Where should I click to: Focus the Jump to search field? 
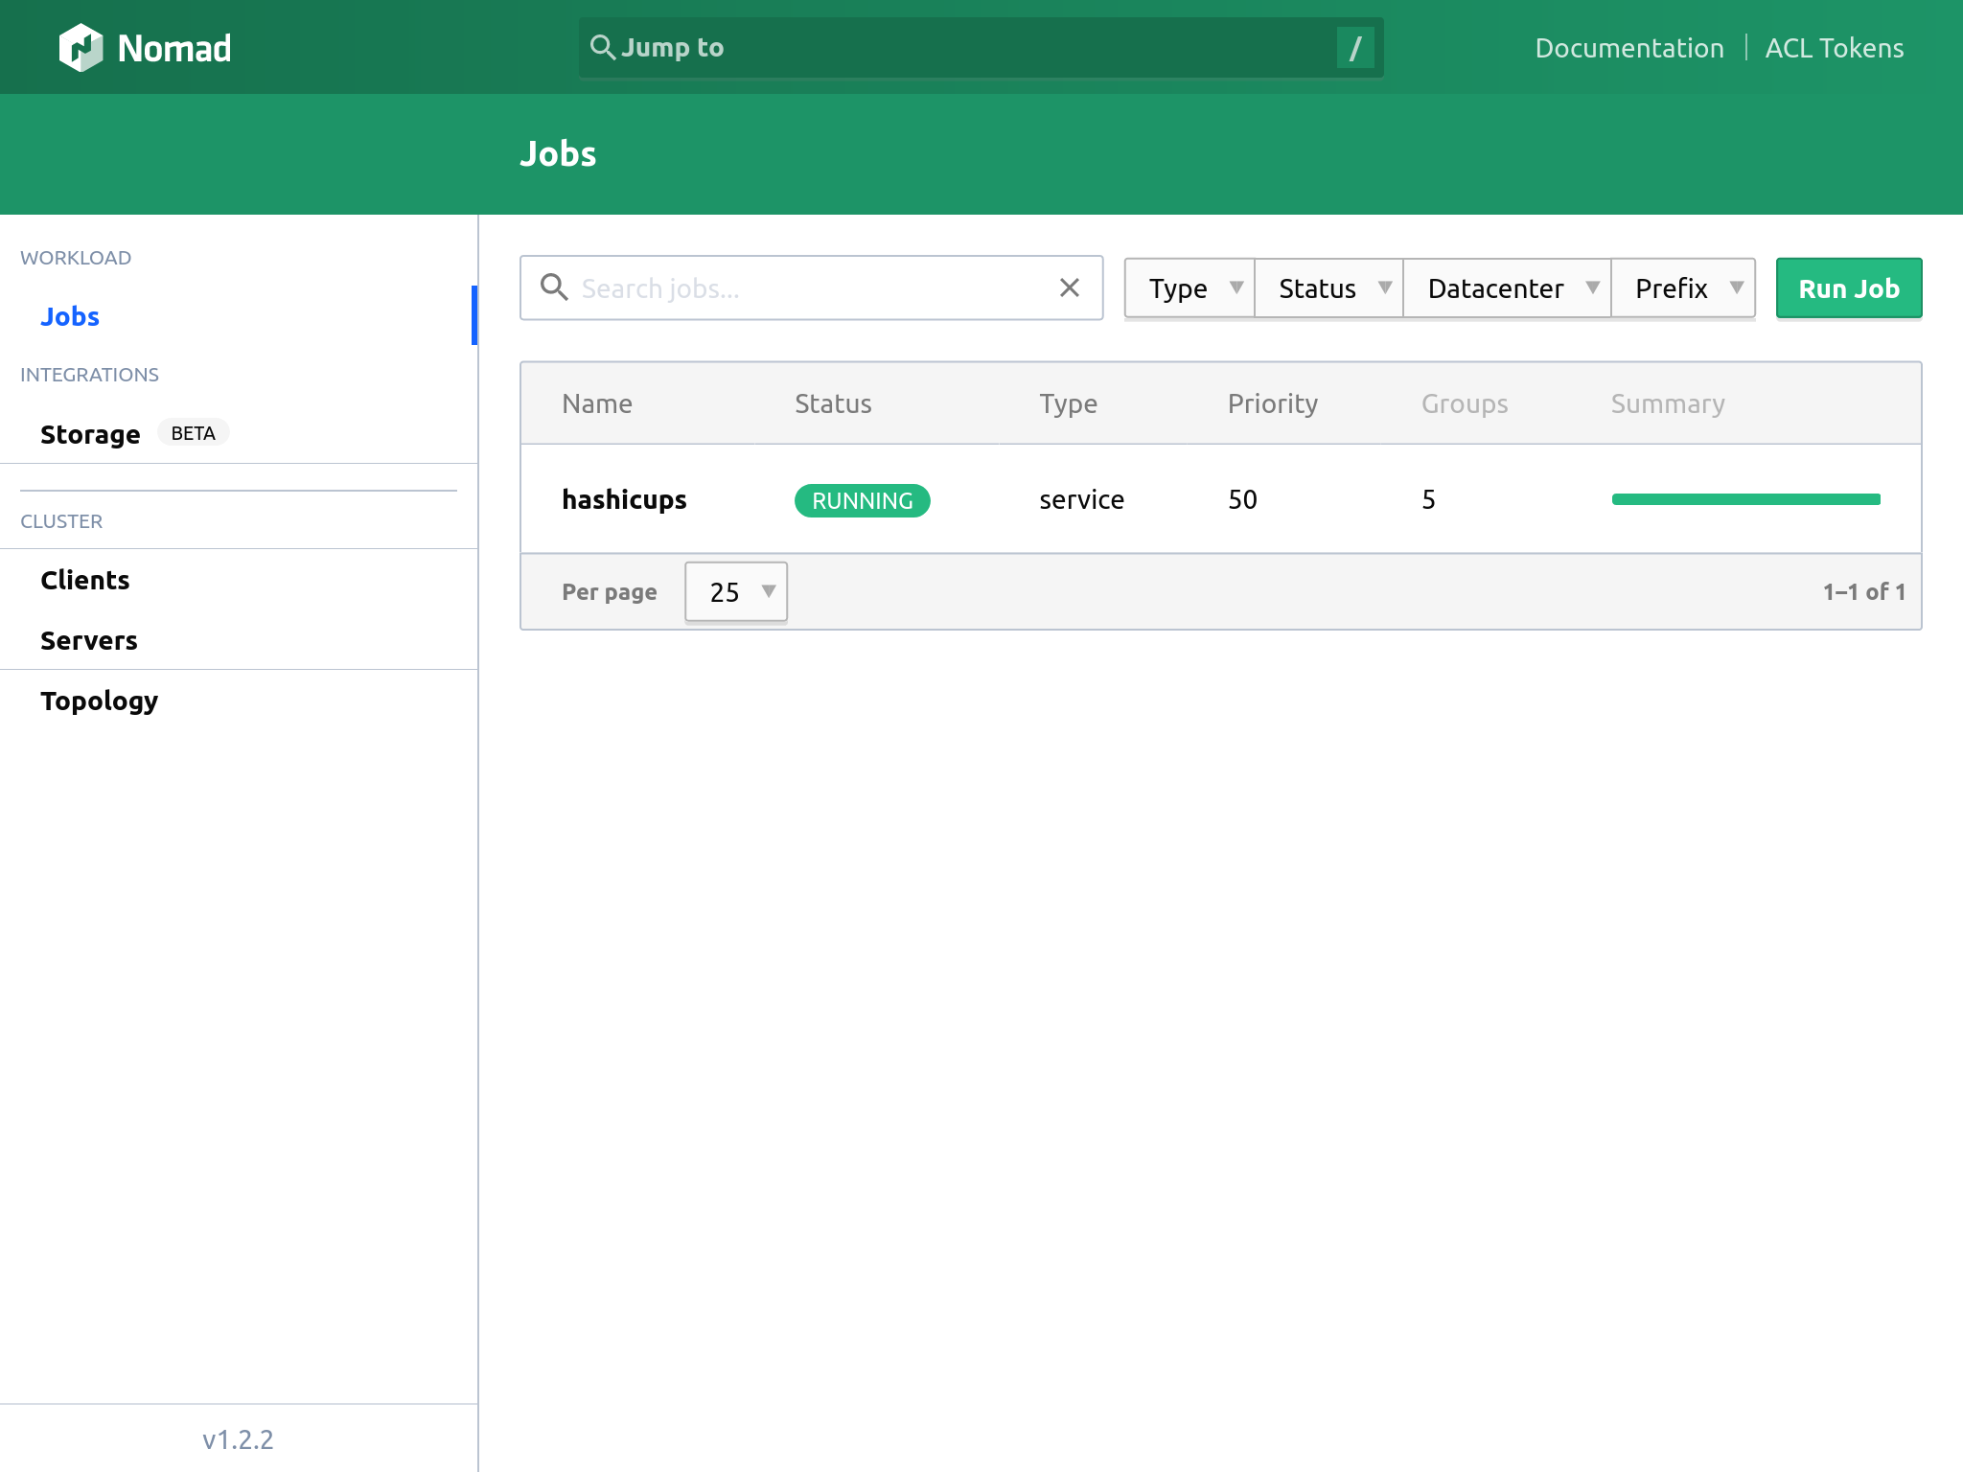pyautogui.click(x=981, y=48)
